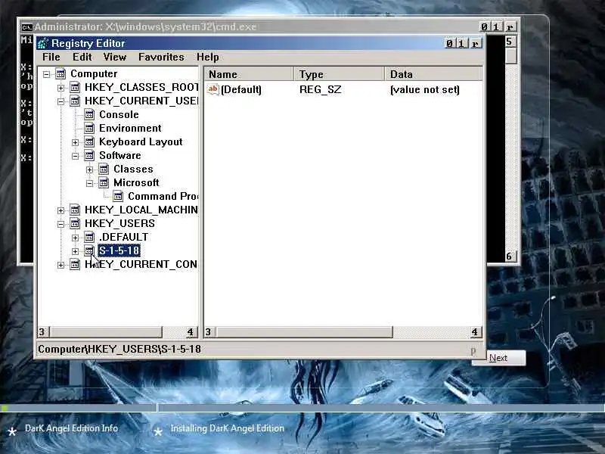Viewport: 605px width, 454px height.
Task: Expand the Keyboard Layout key
Action: (x=75, y=142)
